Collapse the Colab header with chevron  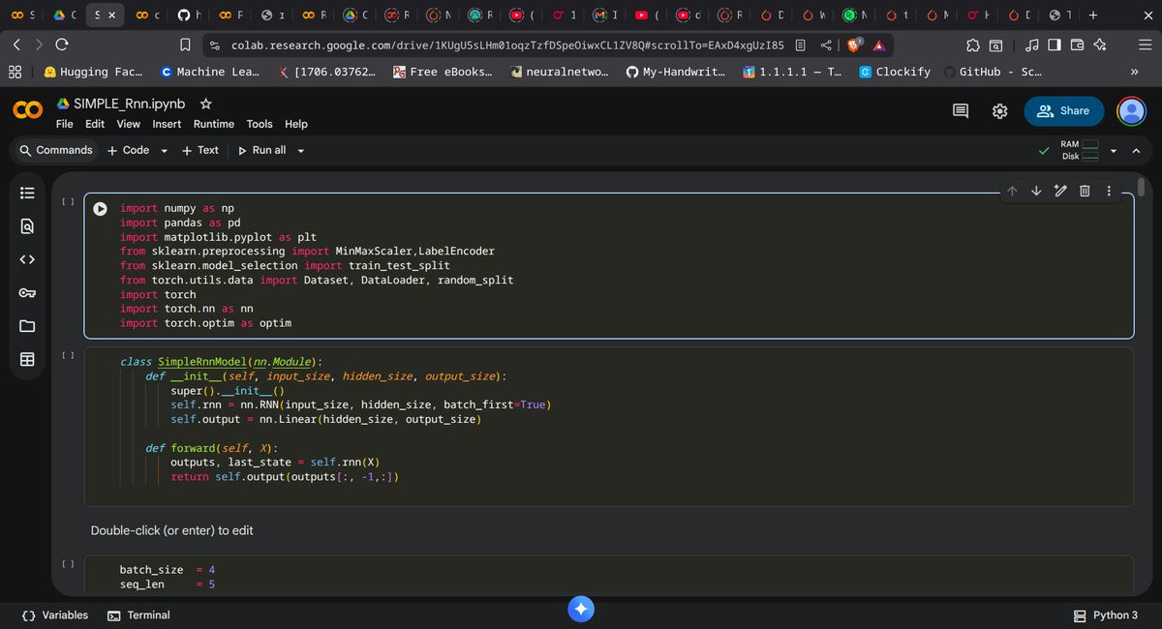click(1136, 151)
